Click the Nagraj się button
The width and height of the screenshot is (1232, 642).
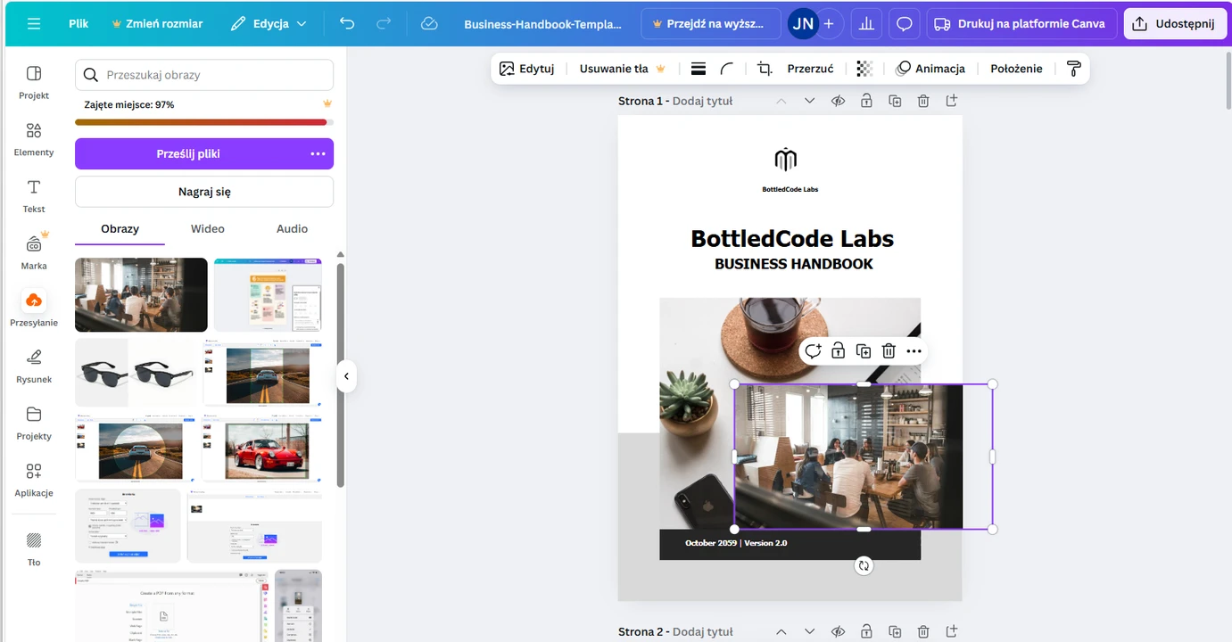pos(204,192)
